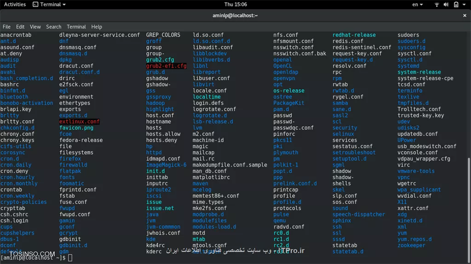Click the issue.net entry
471x264 pixels.
click(x=160, y=208)
